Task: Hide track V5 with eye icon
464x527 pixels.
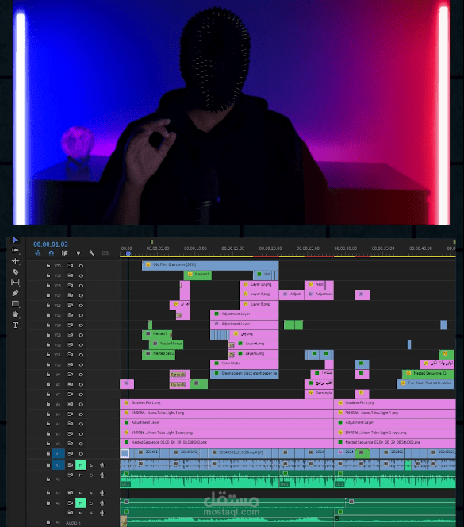Action: tap(81, 414)
